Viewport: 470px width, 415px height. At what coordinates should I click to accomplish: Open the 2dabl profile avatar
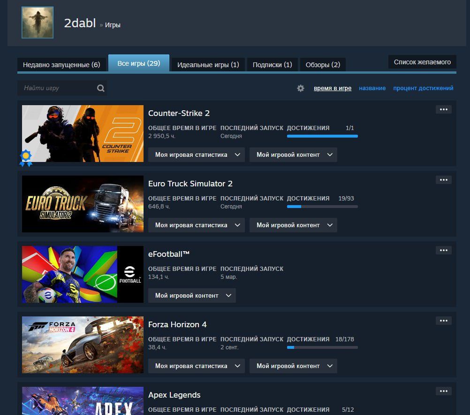(x=38, y=23)
